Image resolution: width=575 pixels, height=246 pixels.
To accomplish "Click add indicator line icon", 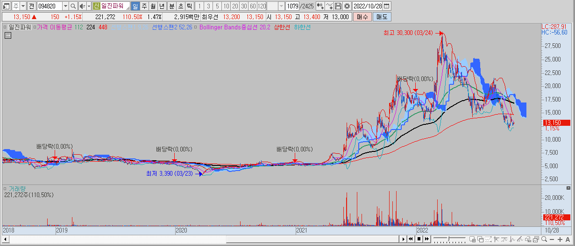I will pos(330,6).
